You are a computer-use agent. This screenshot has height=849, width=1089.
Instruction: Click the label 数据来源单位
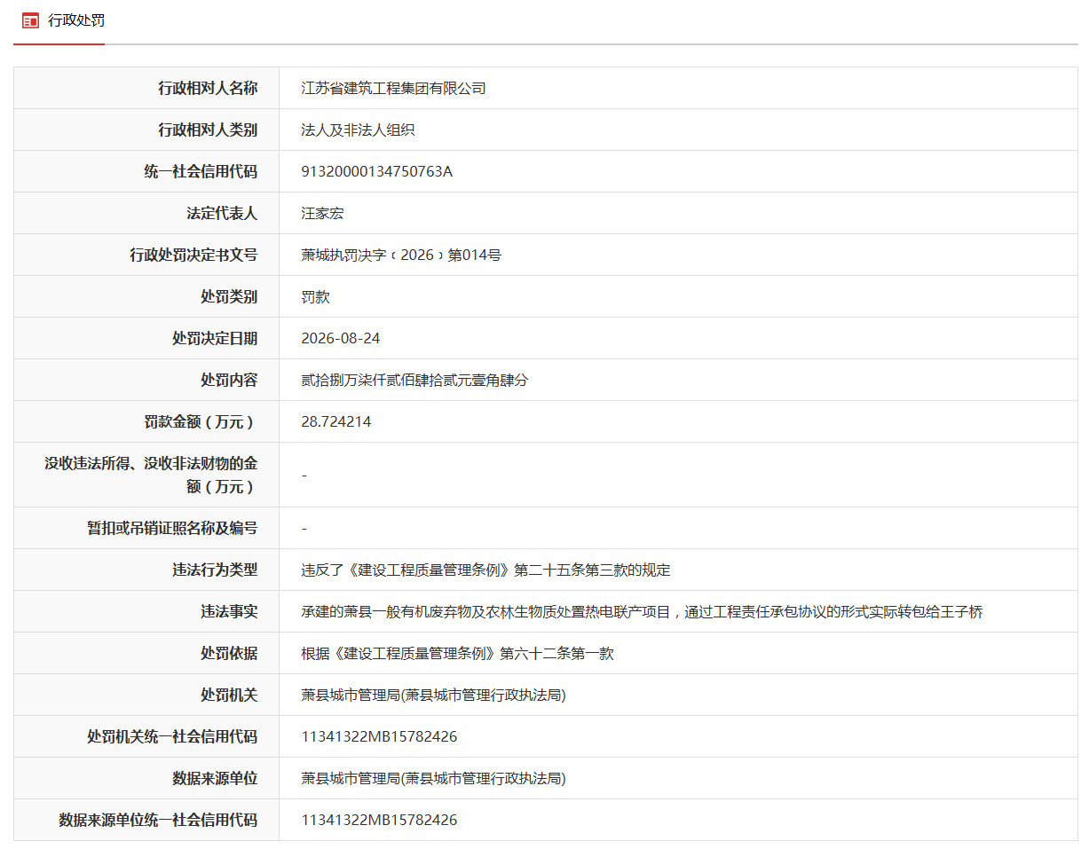(x=215, y=778)
